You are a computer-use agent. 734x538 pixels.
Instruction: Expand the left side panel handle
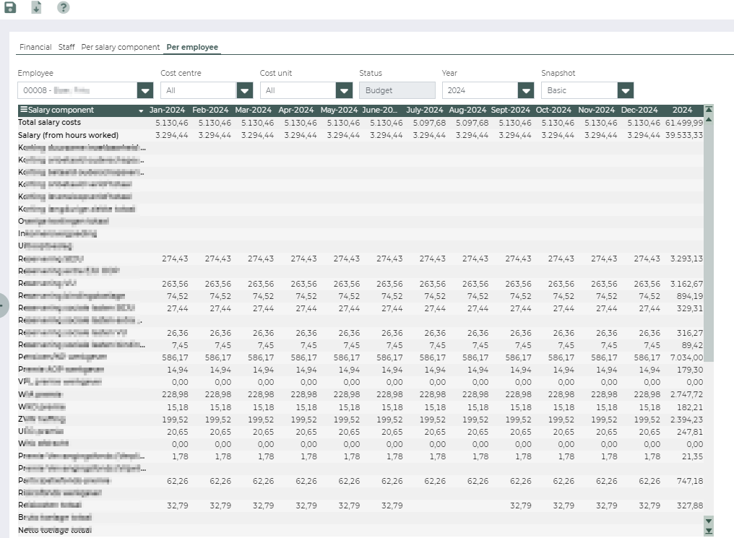pos(4,305)
